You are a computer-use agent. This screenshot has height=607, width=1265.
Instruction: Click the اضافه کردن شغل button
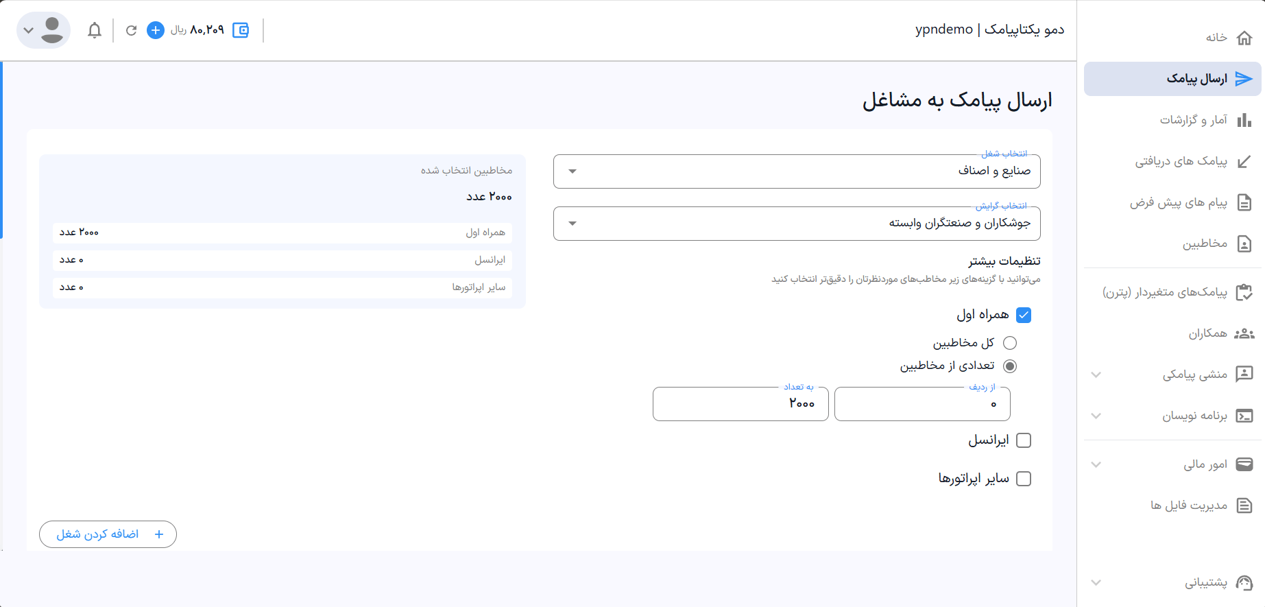(108, 534)
